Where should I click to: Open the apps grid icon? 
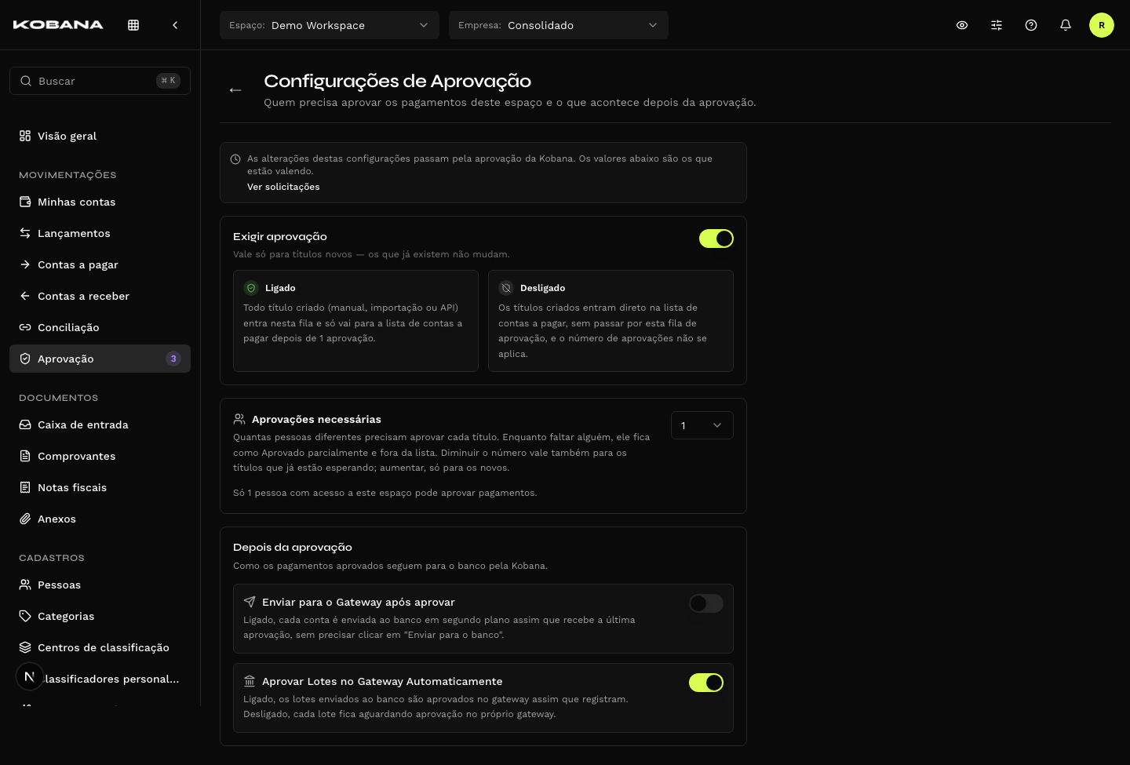click(x=133, y=25)
